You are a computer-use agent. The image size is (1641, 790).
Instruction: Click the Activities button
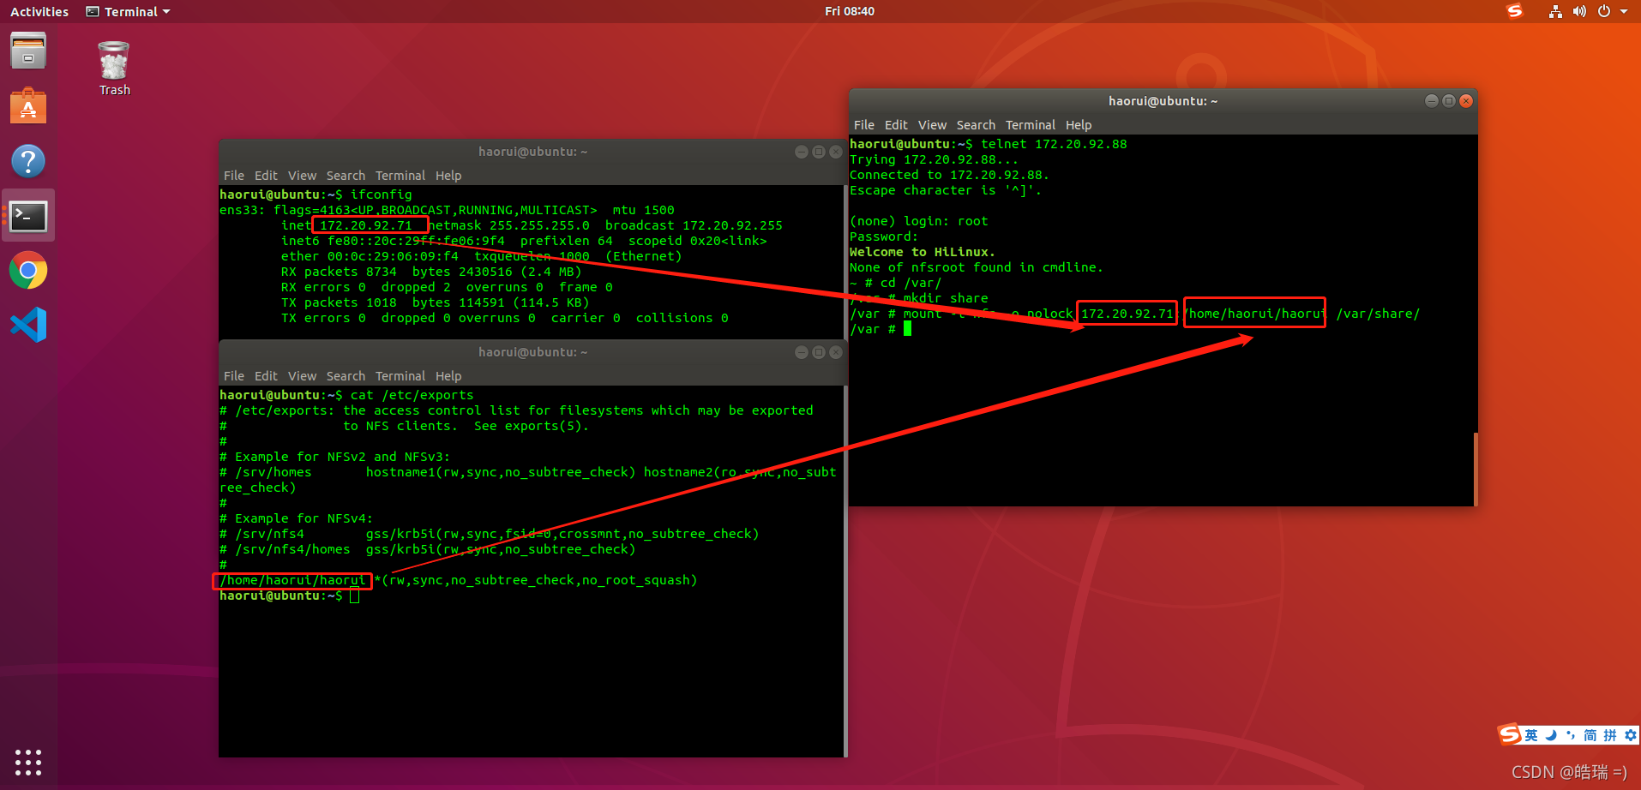pos(39,11)
